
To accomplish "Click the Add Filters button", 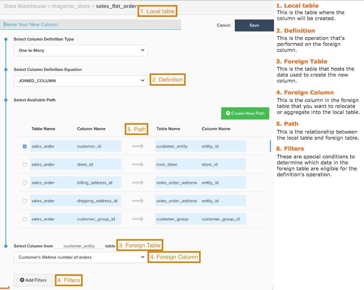I will pyautogui.click(x=33, y=280).
